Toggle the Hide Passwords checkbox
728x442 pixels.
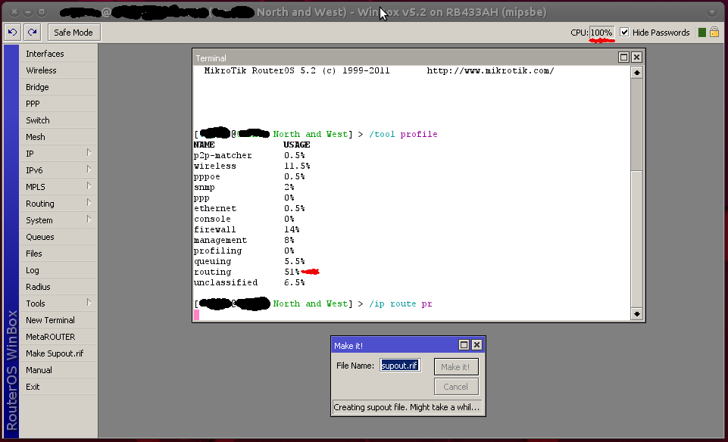point(624,32)
